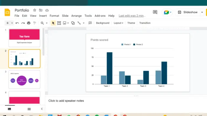Open the Background options
Image resolution: width=207 pixels, height=116 pixels.
pos(103,23)
